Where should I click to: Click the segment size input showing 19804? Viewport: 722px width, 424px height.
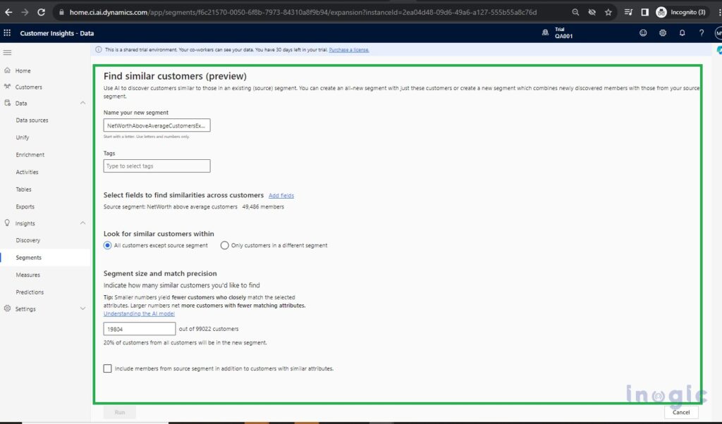tap(138, 328)
